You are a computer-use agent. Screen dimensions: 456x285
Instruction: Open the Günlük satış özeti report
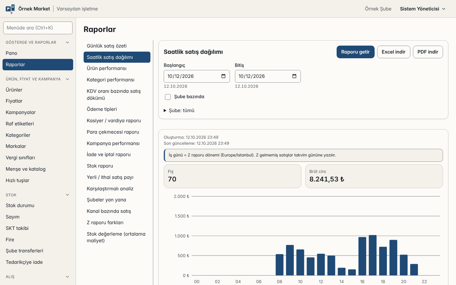coord(117,46)
